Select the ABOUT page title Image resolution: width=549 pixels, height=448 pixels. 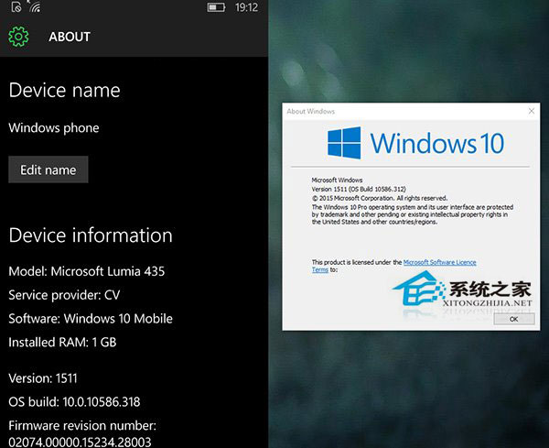coord(70,37)
